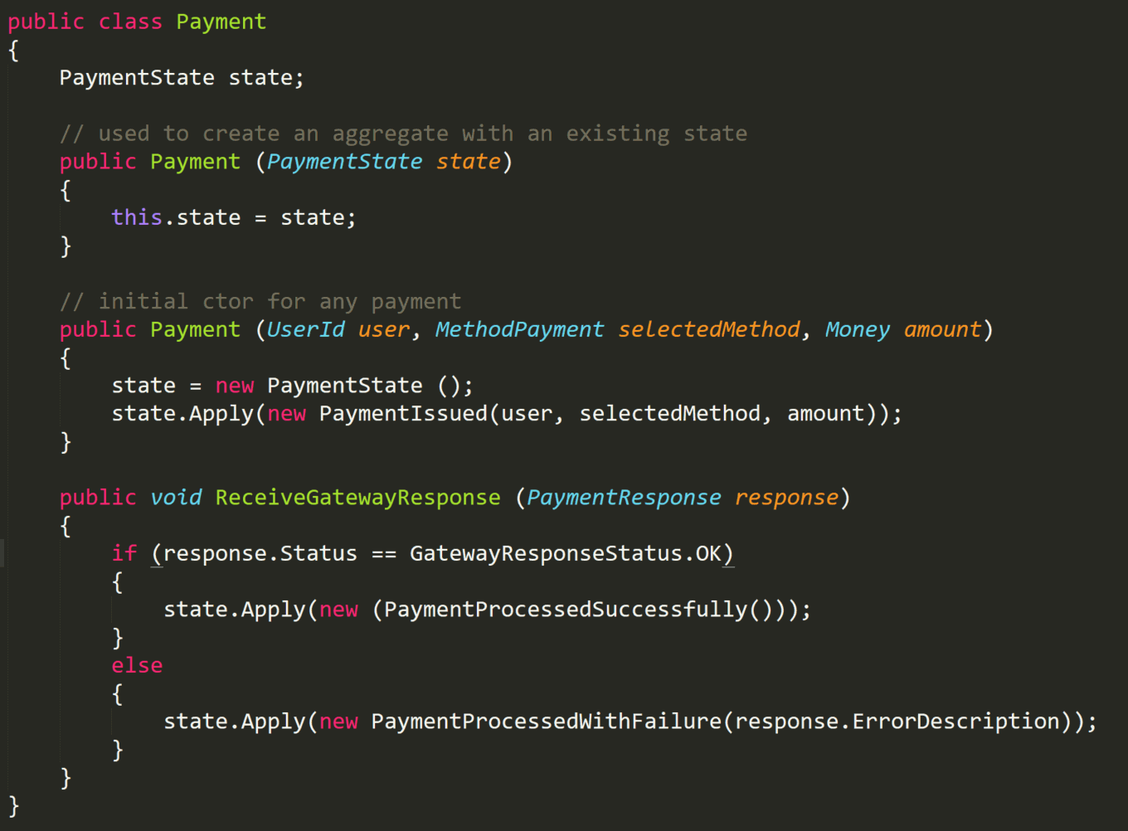Click the "selectedMethod" parameter in the constructor signature
This screenshot has width=1128, height=831.
(x=709, y=329)
